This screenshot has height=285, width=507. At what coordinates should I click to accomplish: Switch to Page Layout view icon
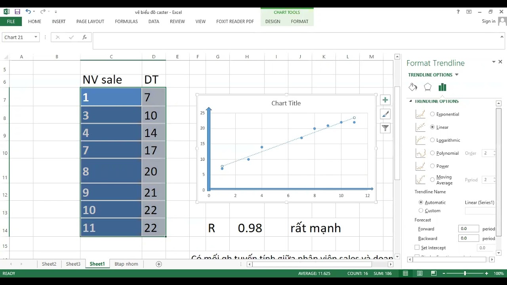click(x=420, y=274)
